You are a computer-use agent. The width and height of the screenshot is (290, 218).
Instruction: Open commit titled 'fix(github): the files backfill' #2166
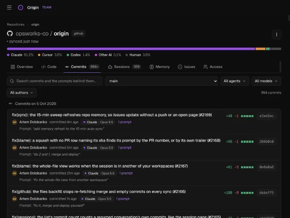[x=99, y=192]
